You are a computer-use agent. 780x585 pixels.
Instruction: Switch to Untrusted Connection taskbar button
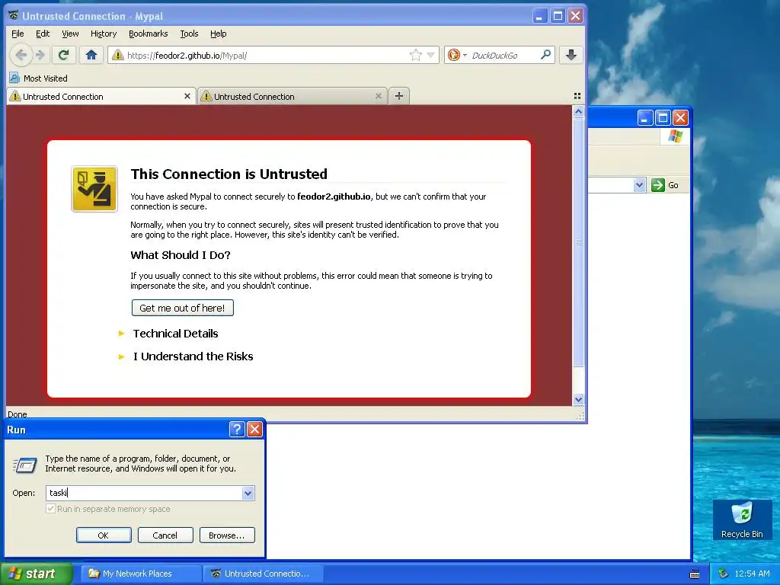(x=264, y=574)
